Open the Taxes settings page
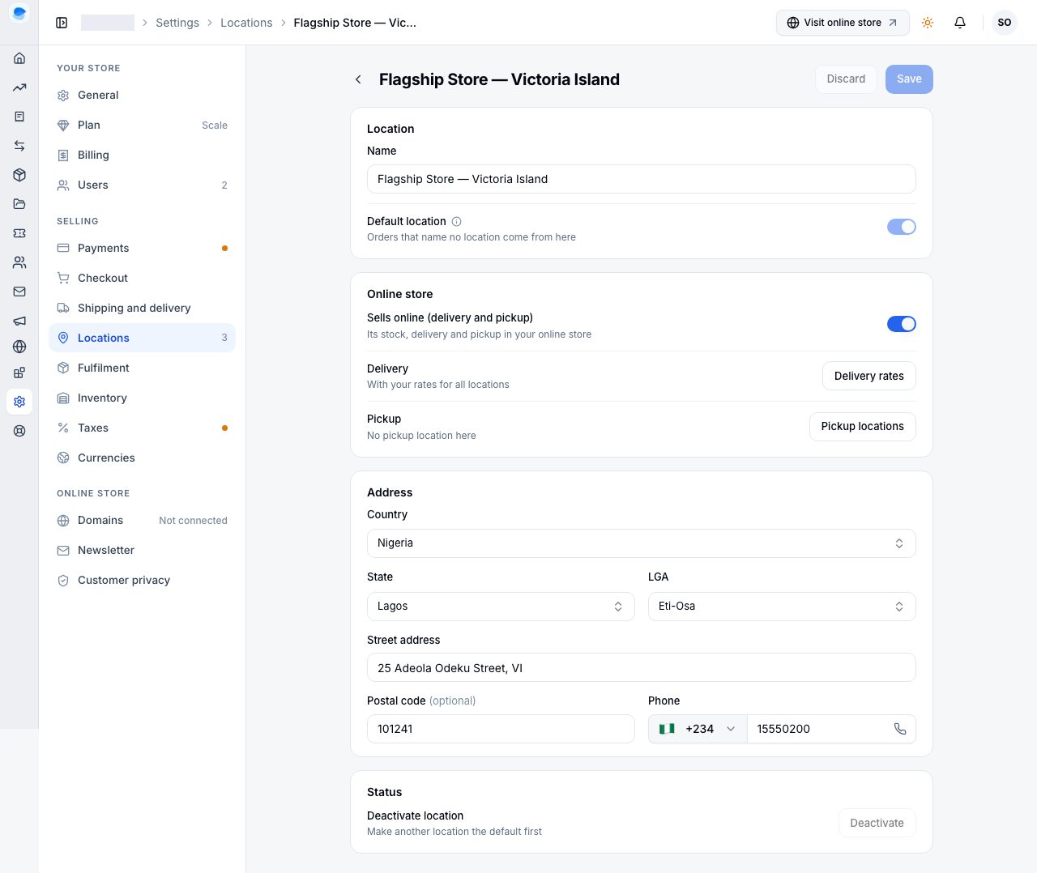This screenshot has height=873, width=1037. pyautogui.click(x=143, y=428)
